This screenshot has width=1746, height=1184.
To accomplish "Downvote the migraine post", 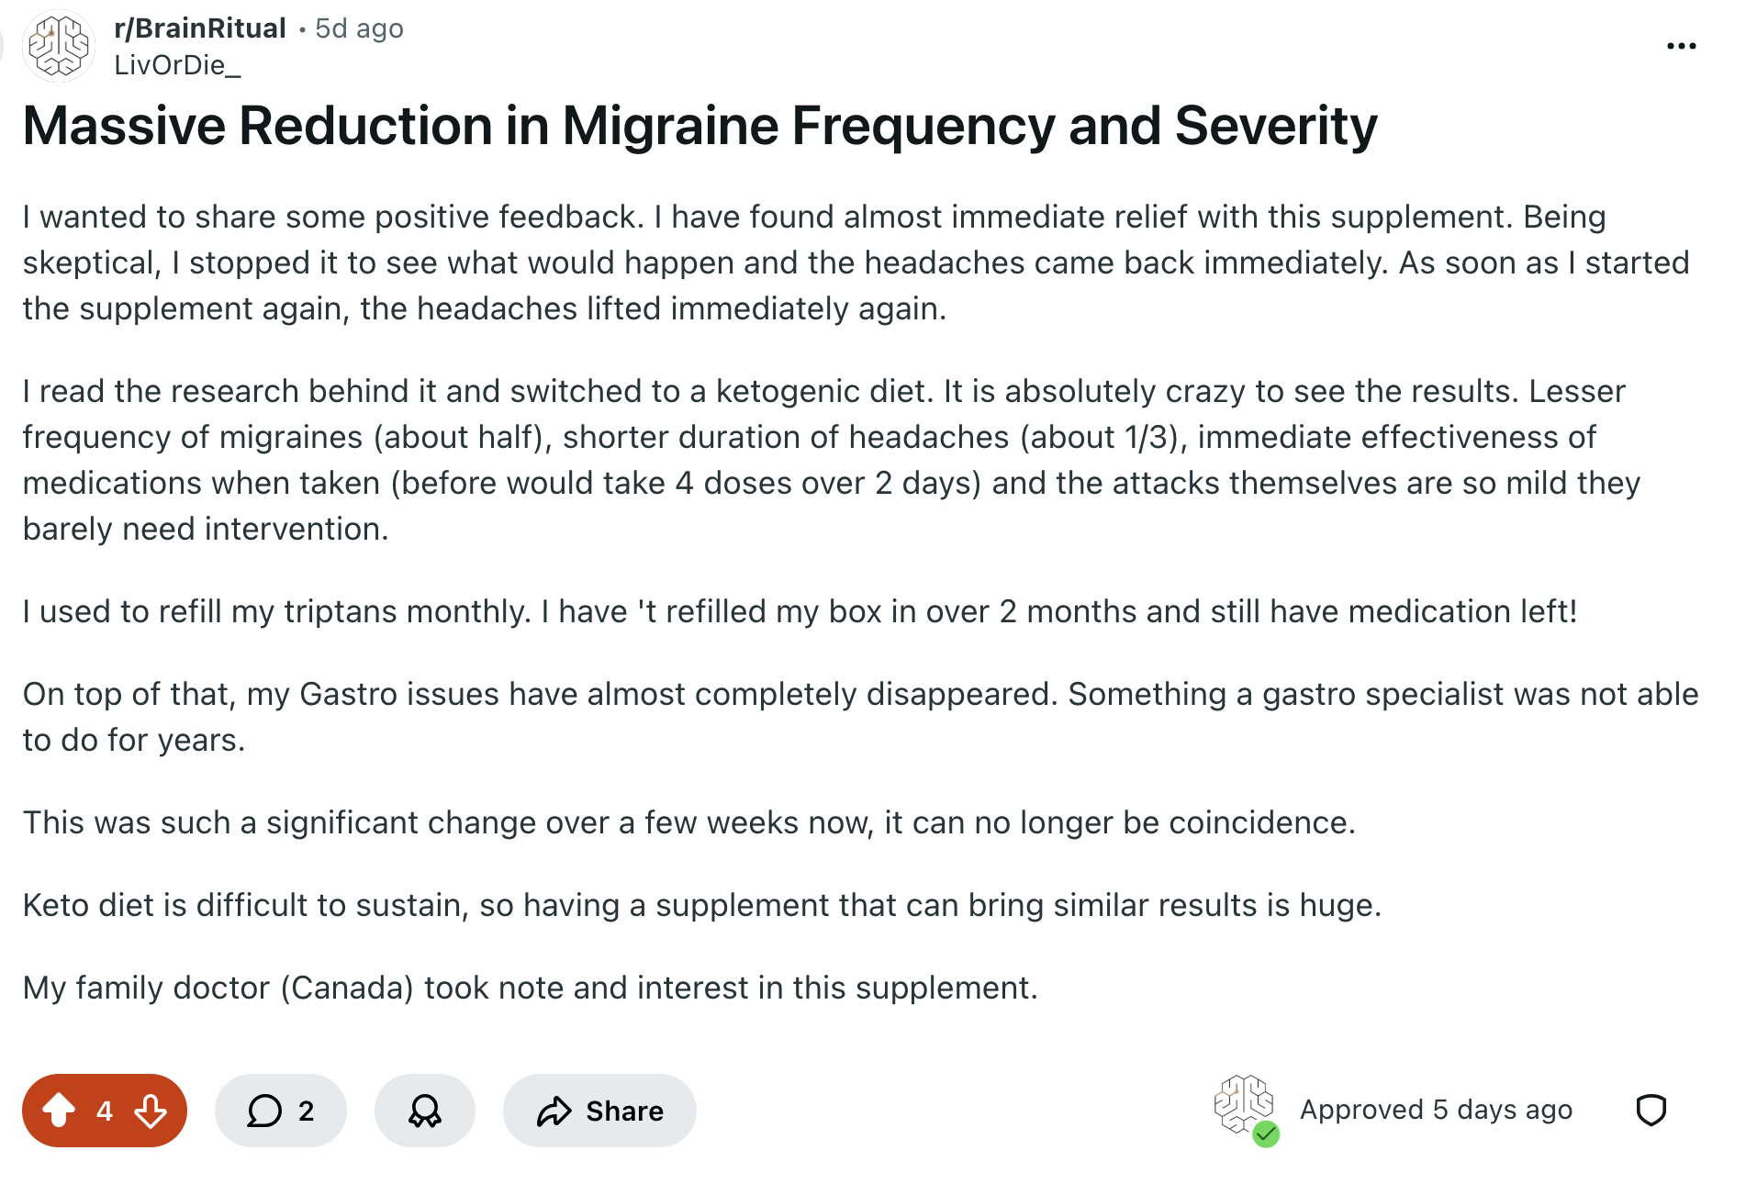I will pos(151,1111).
